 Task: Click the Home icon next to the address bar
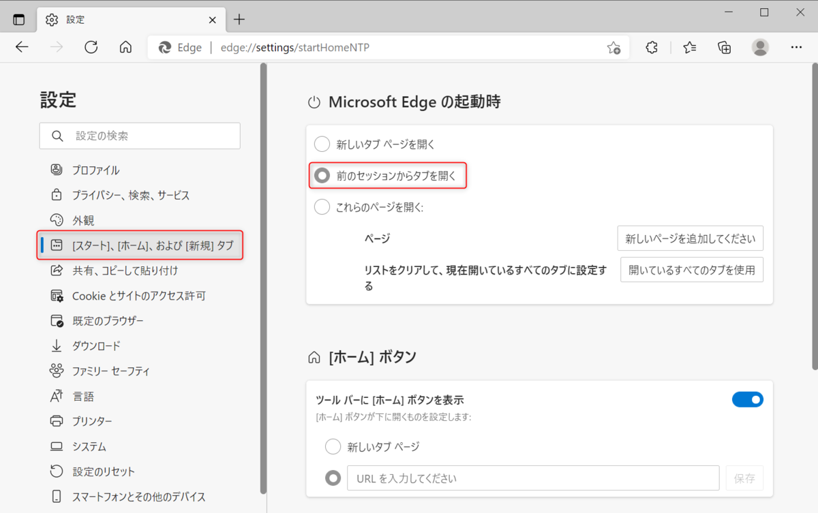[127, 47]
